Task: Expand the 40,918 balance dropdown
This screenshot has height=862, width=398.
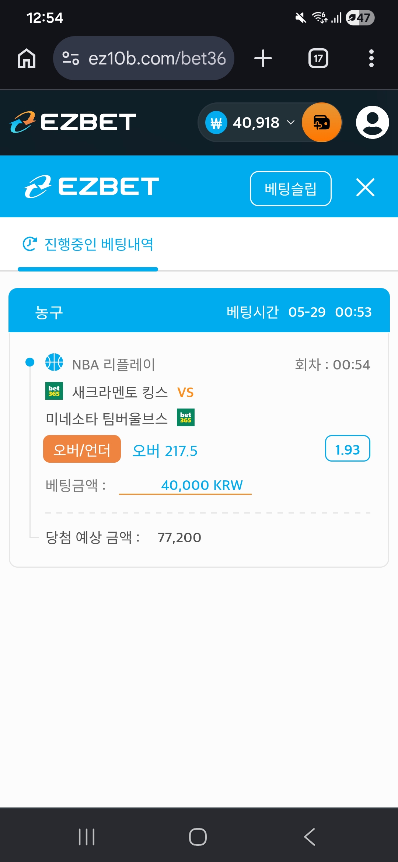Action: pyautogui.click(x=291, y=122)
